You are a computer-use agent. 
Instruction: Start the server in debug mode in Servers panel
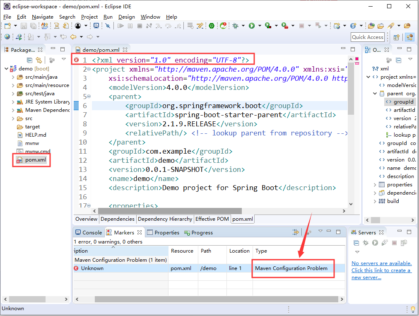click(365, 243)
